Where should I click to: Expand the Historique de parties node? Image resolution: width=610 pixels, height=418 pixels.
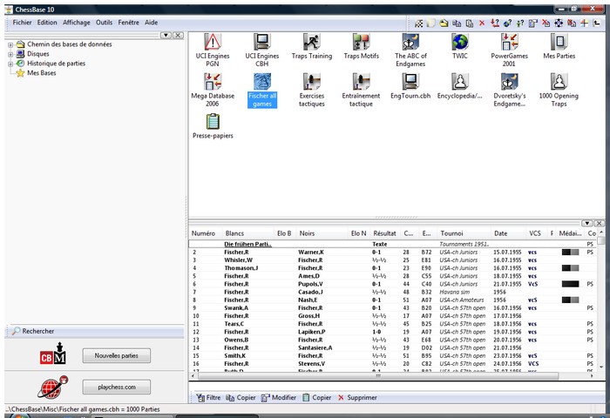(x=10, y=64)
